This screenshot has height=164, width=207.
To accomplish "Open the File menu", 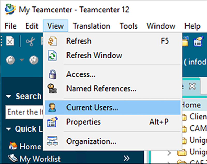I will click(11, 26).
